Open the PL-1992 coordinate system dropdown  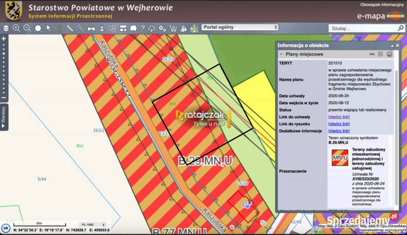pos(93,225)
